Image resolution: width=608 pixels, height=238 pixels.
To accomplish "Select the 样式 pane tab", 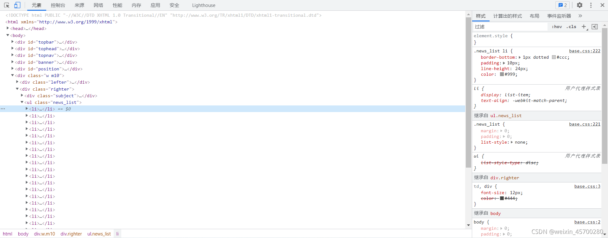I will pos(481,16).
